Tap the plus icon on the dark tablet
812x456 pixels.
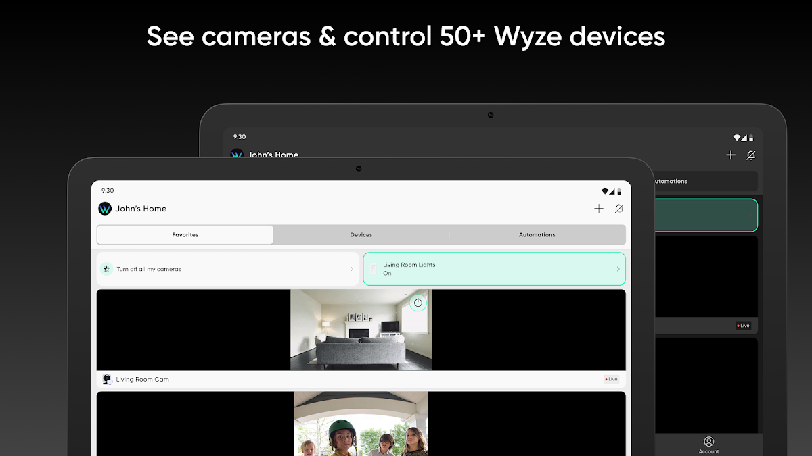coord(730,155)
